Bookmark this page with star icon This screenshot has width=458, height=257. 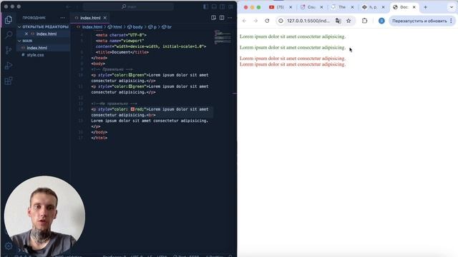tap(349, 21)
